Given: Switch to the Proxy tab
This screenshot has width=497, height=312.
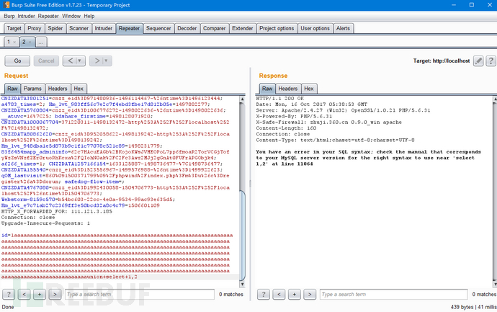Looking at the screenshot, I should tap(35, 28).
